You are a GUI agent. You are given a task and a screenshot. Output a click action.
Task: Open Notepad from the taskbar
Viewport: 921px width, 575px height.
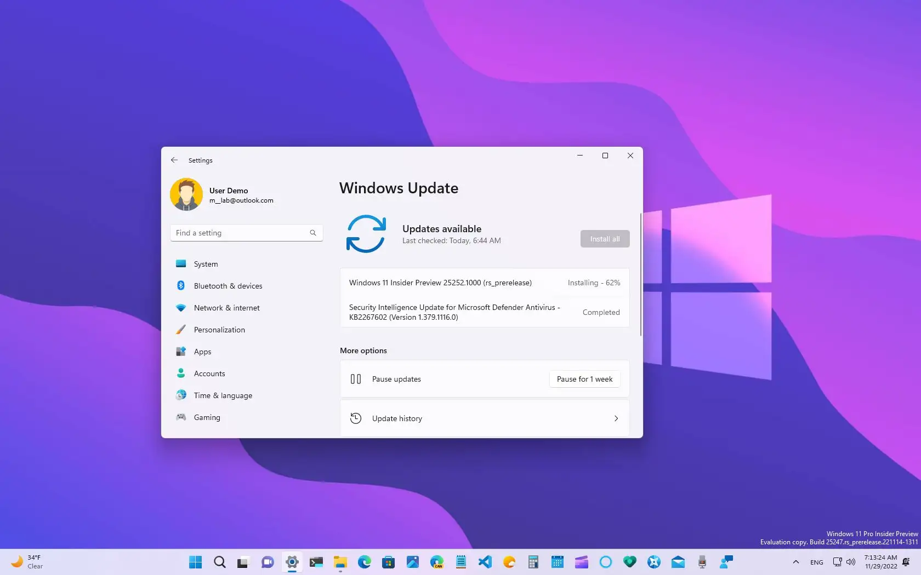(461, 562)
